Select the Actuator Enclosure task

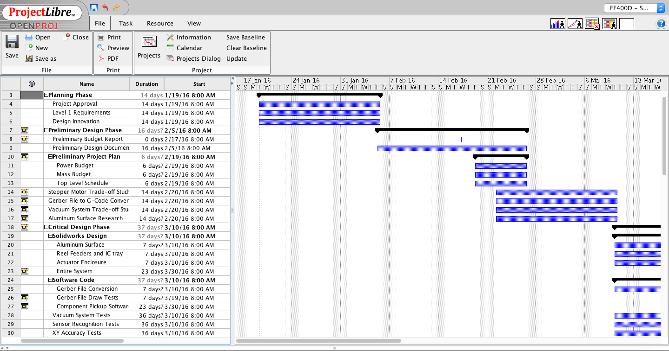[81, 262]
